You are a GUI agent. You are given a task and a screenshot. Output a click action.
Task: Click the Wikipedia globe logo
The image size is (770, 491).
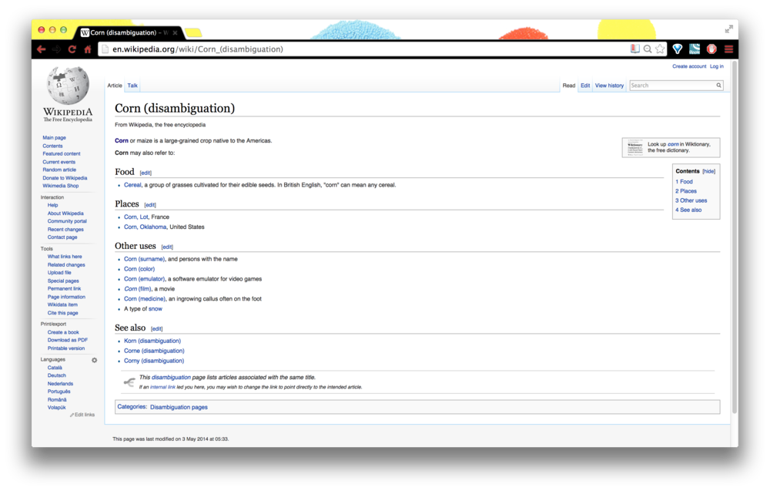pos(68,86)
